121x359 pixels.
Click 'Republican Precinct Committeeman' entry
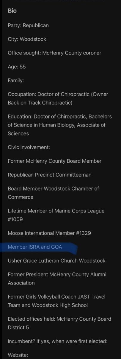pyautogui.click(x=49, y=175)
